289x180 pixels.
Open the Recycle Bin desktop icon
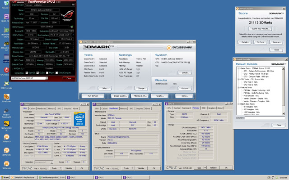click(x=5, y=4)
